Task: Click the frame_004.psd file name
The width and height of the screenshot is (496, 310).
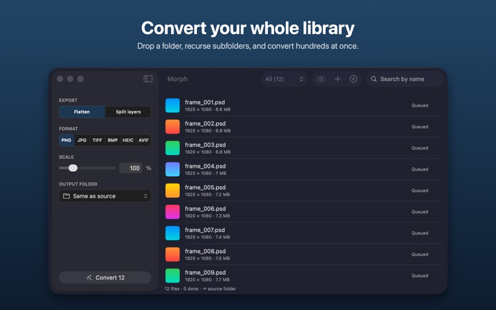Action: tap(205, 166)
